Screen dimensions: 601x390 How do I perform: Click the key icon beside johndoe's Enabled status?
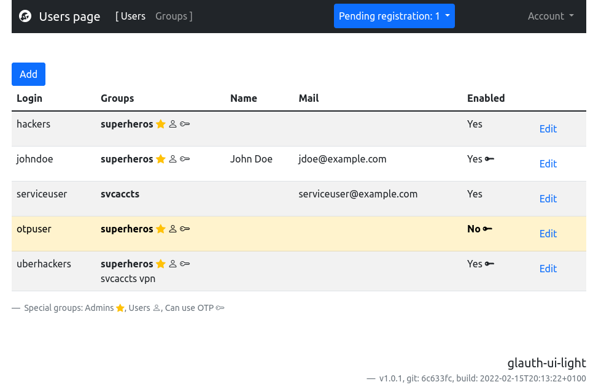click(x=489, y=159)
